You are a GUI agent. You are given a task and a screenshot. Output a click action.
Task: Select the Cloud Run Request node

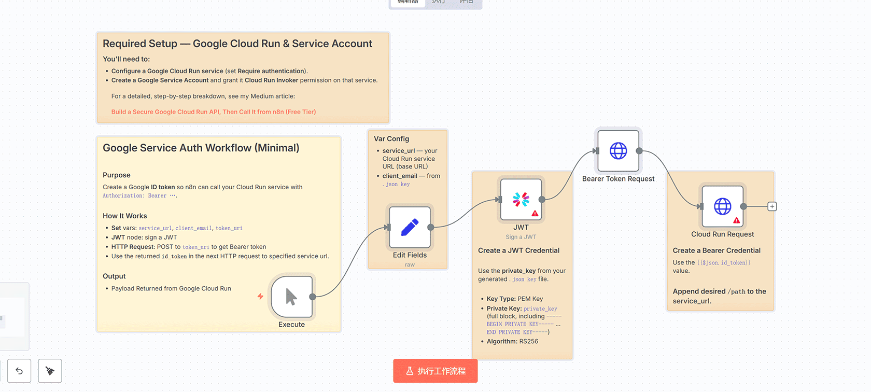pyautogui.click(x=722, y=206)
